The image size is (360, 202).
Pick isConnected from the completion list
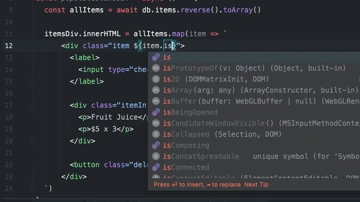[254, 167]
